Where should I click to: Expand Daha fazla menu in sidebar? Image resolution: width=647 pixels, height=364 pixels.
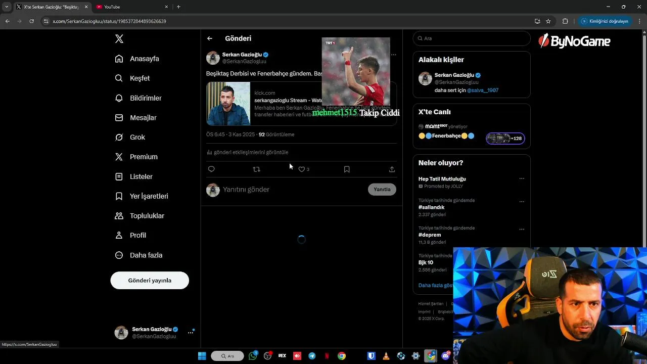click(138, 255)
